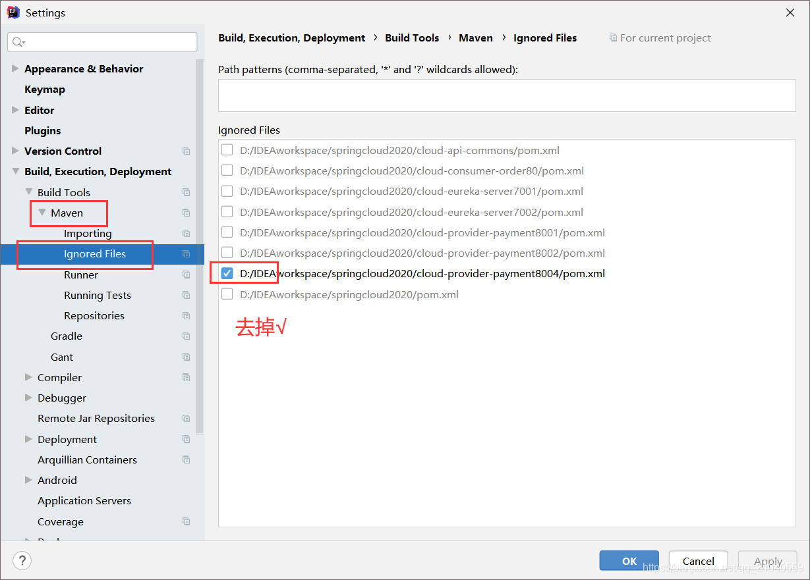Select Application Servers in tree

pos(84,501)
